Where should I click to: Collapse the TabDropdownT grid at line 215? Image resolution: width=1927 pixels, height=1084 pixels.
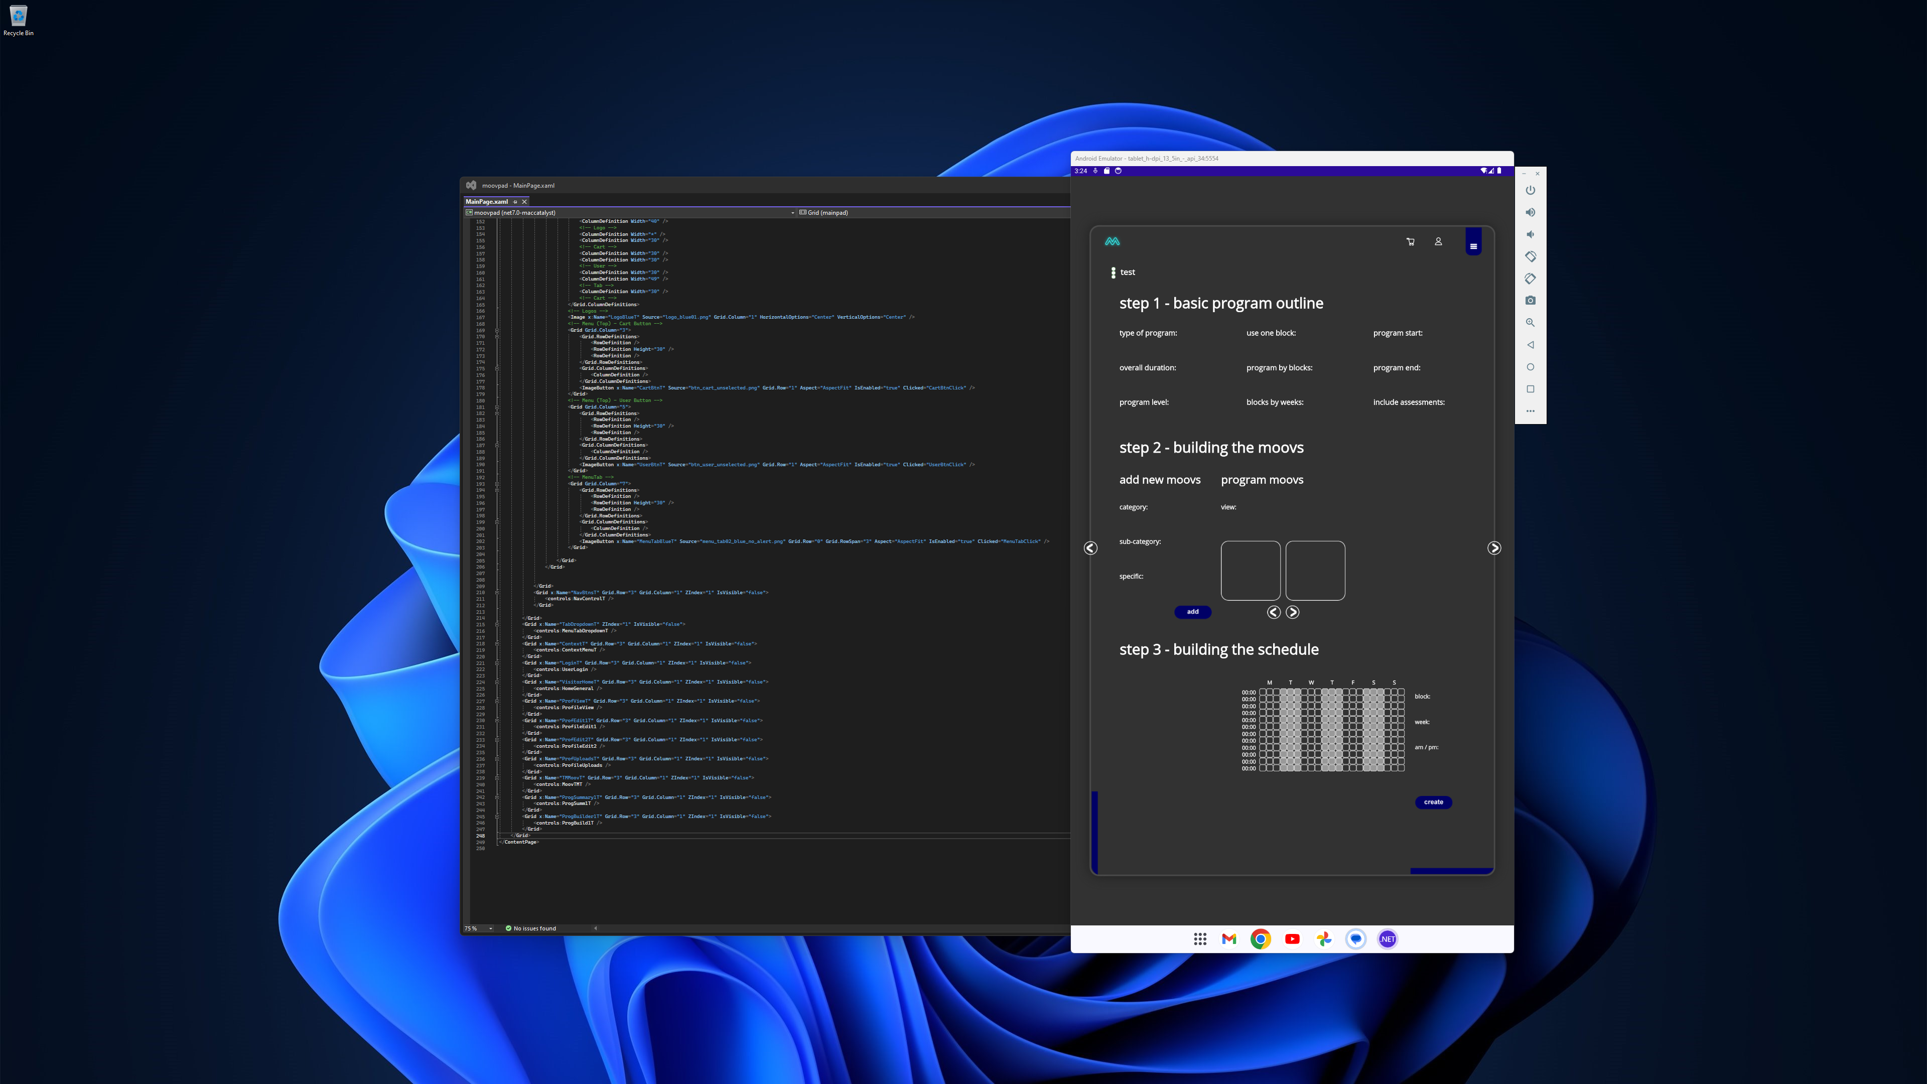tap(497, 624)
